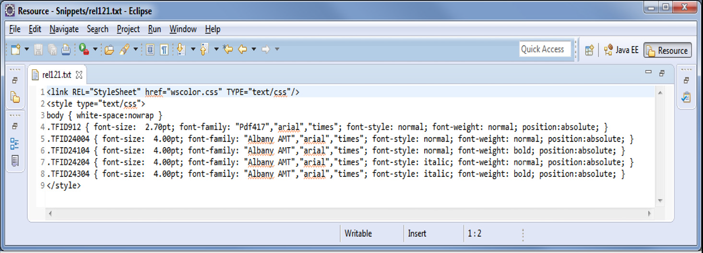The width and height of the screenshot is (703, 253).
Task: Click the Open Perspective icon
Action: point(589,50)
